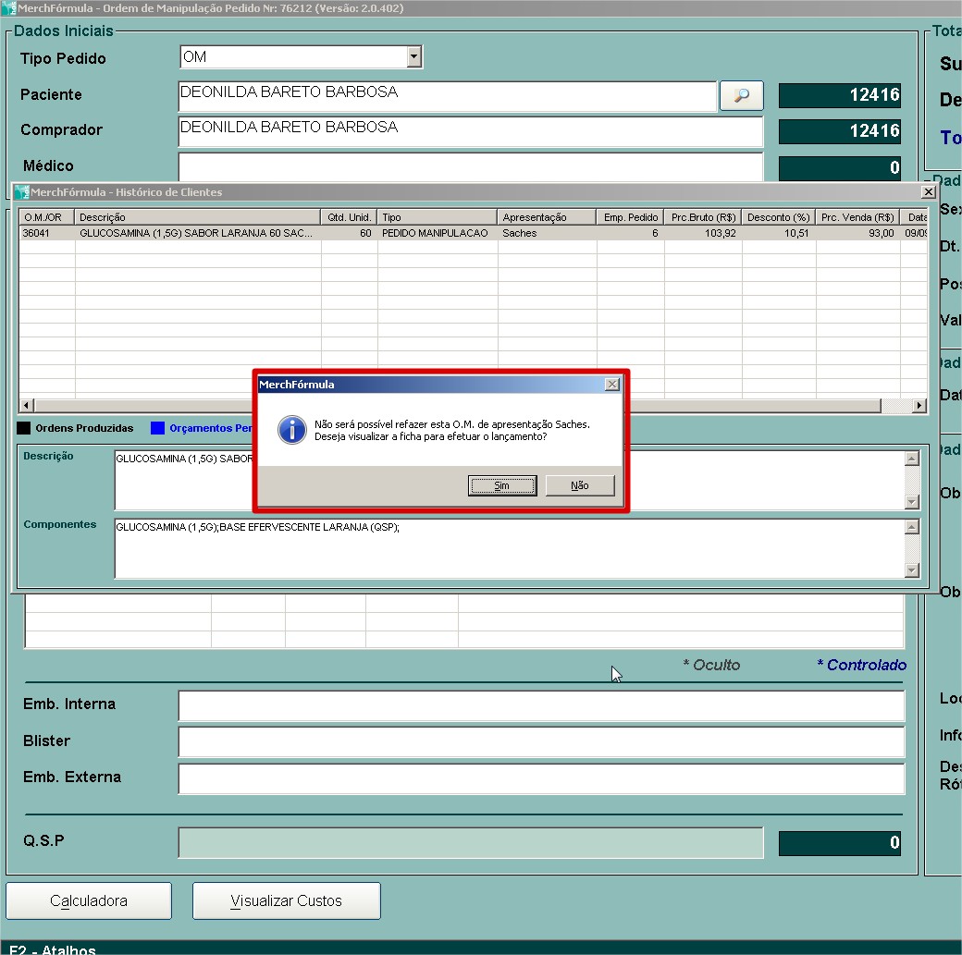Open the Calculadora button
This screenshot has width=962, height=955.
[89, 900]
